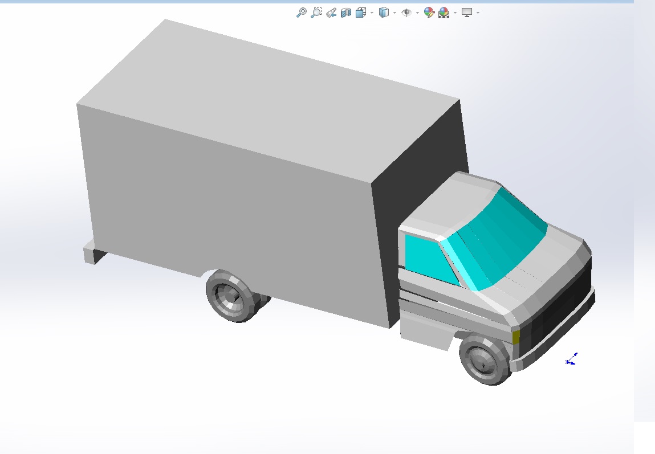Open the View Orientation dropdown arrow
This screenshot has height=454, width=655.
(x=372, y=13)
